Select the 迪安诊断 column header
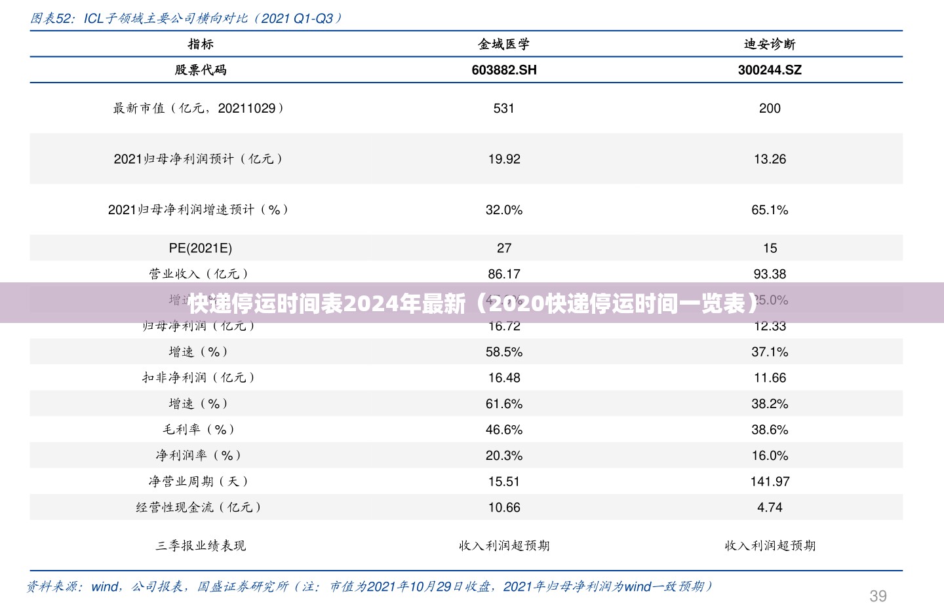 pos(770,44)
